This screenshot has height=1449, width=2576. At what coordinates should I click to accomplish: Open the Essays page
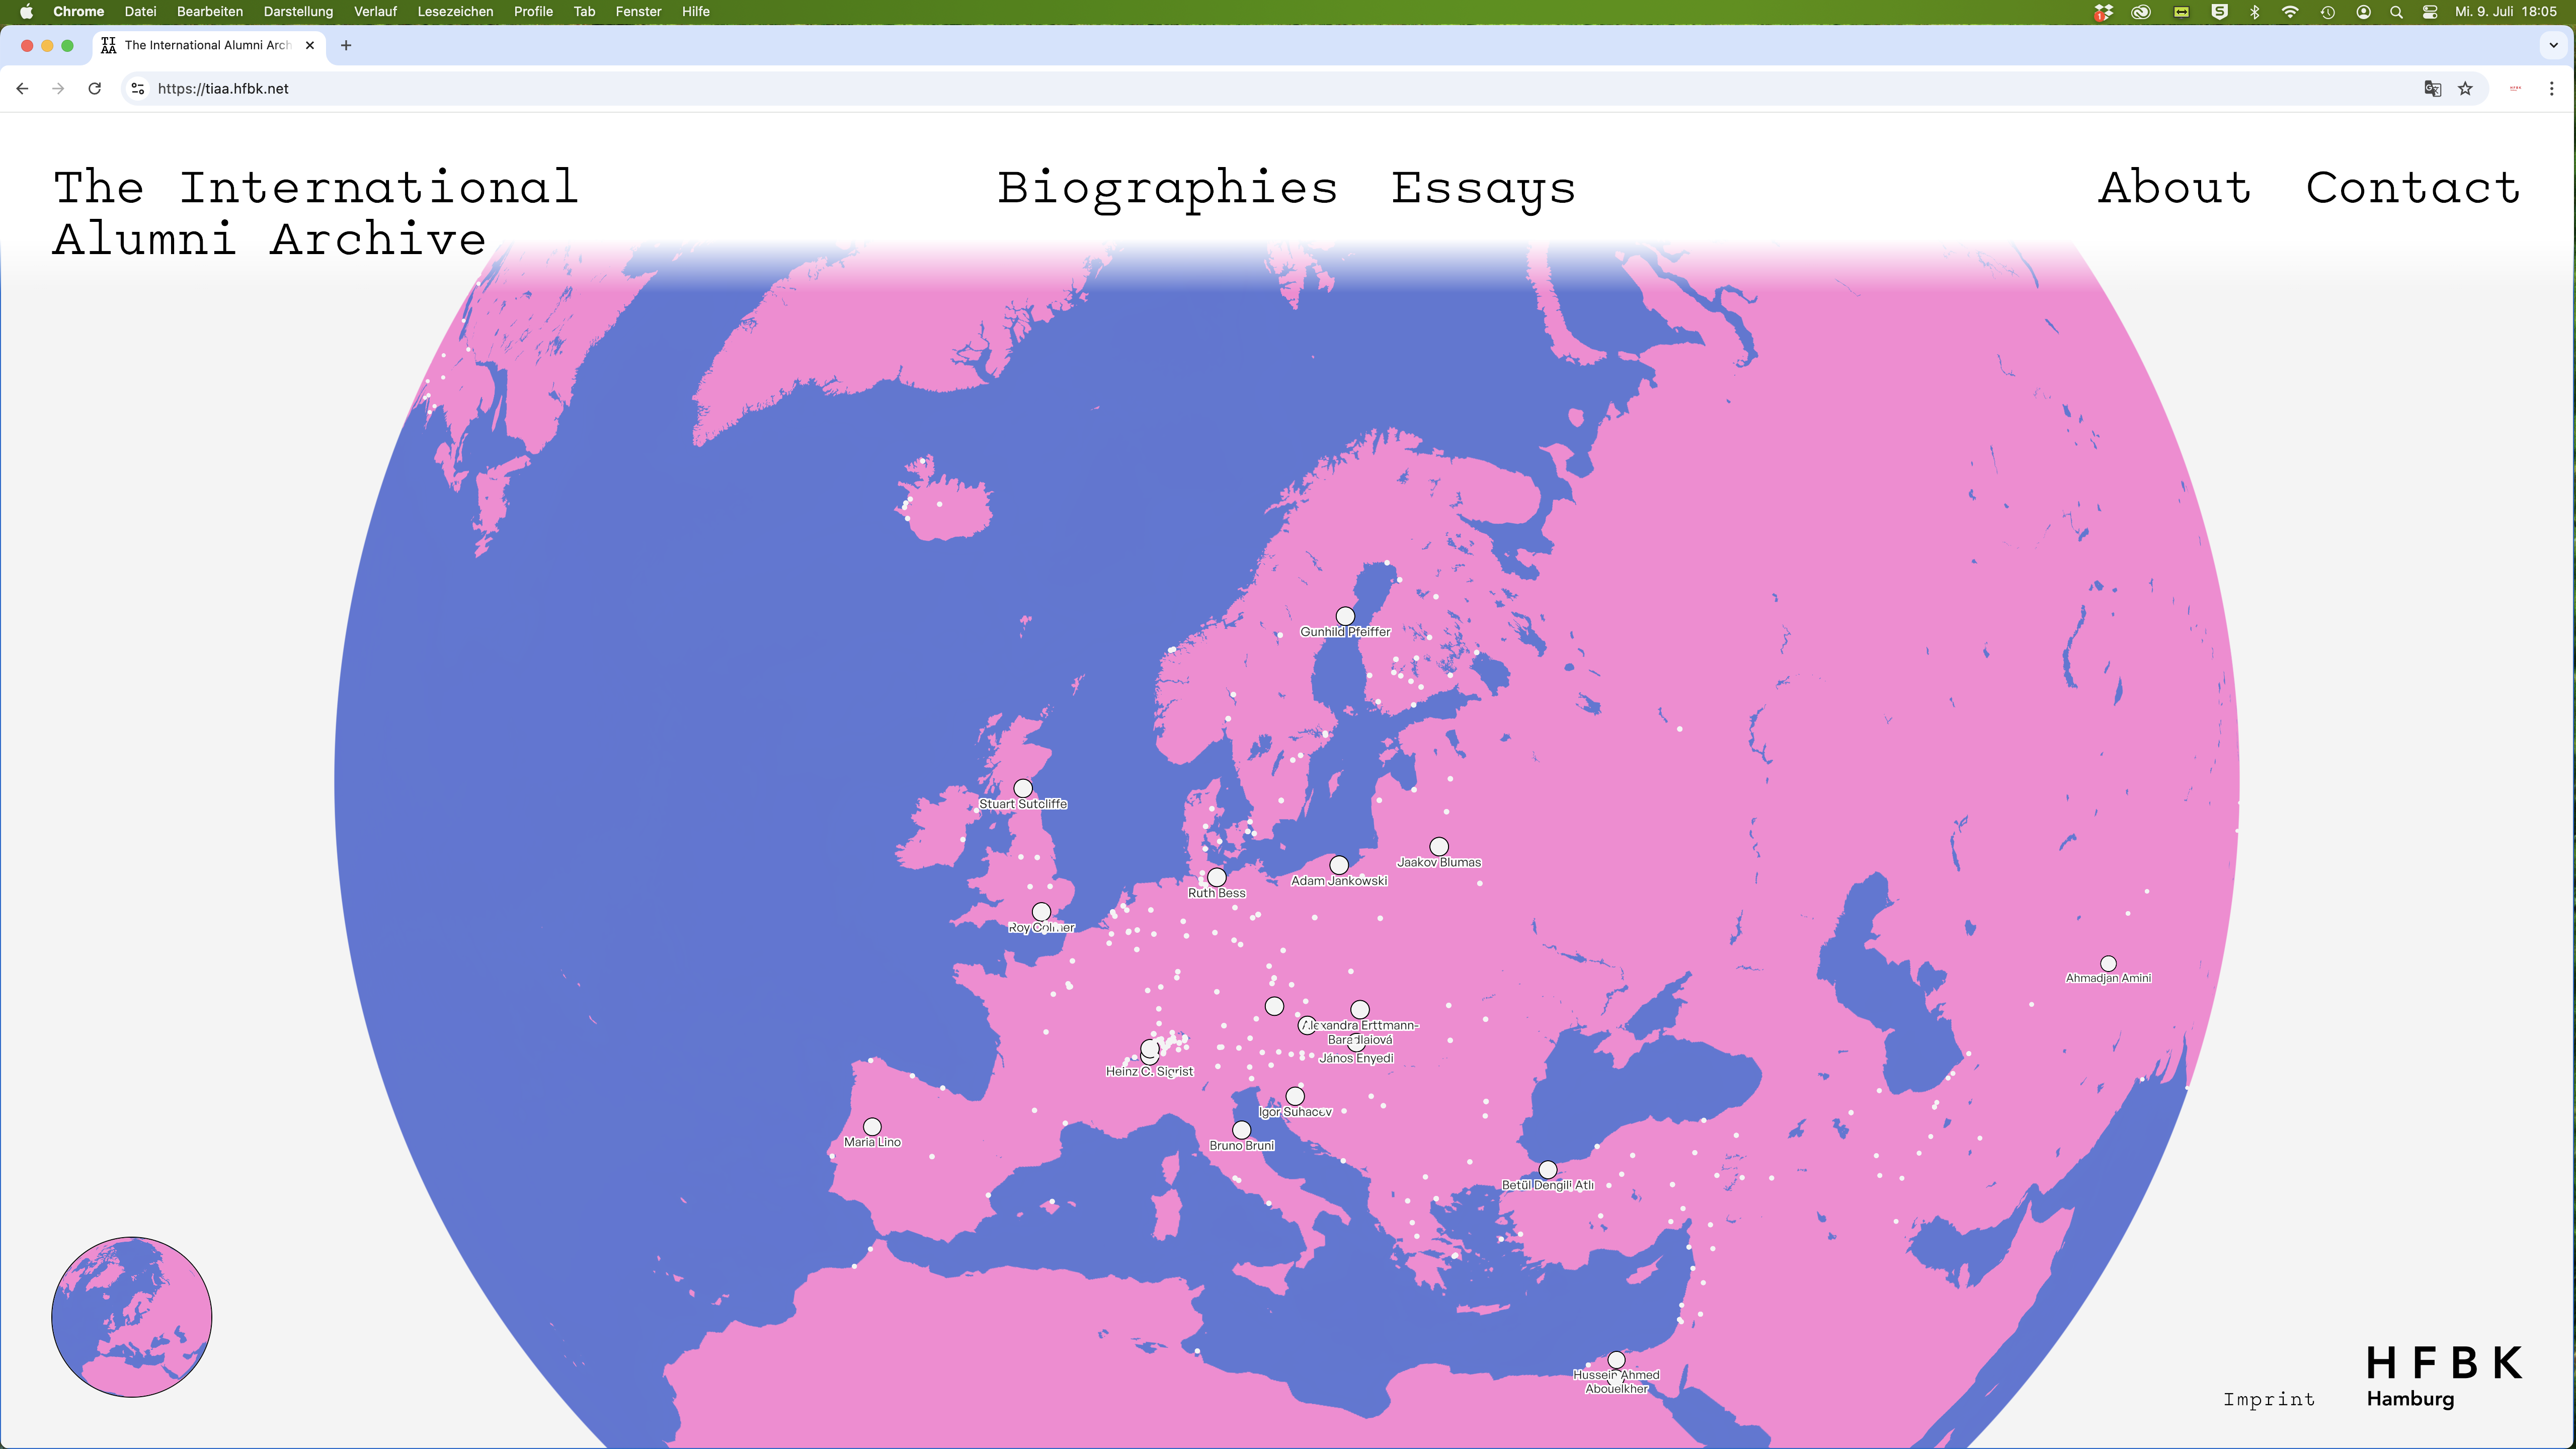point(1482,188)
